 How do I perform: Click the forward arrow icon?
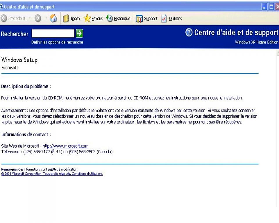coord(38,18)
